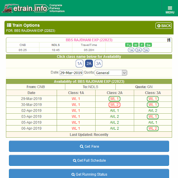Click WL 2 for 3A on 06-Apr-2019
178x178 pixels.
[x=153, y=128]
